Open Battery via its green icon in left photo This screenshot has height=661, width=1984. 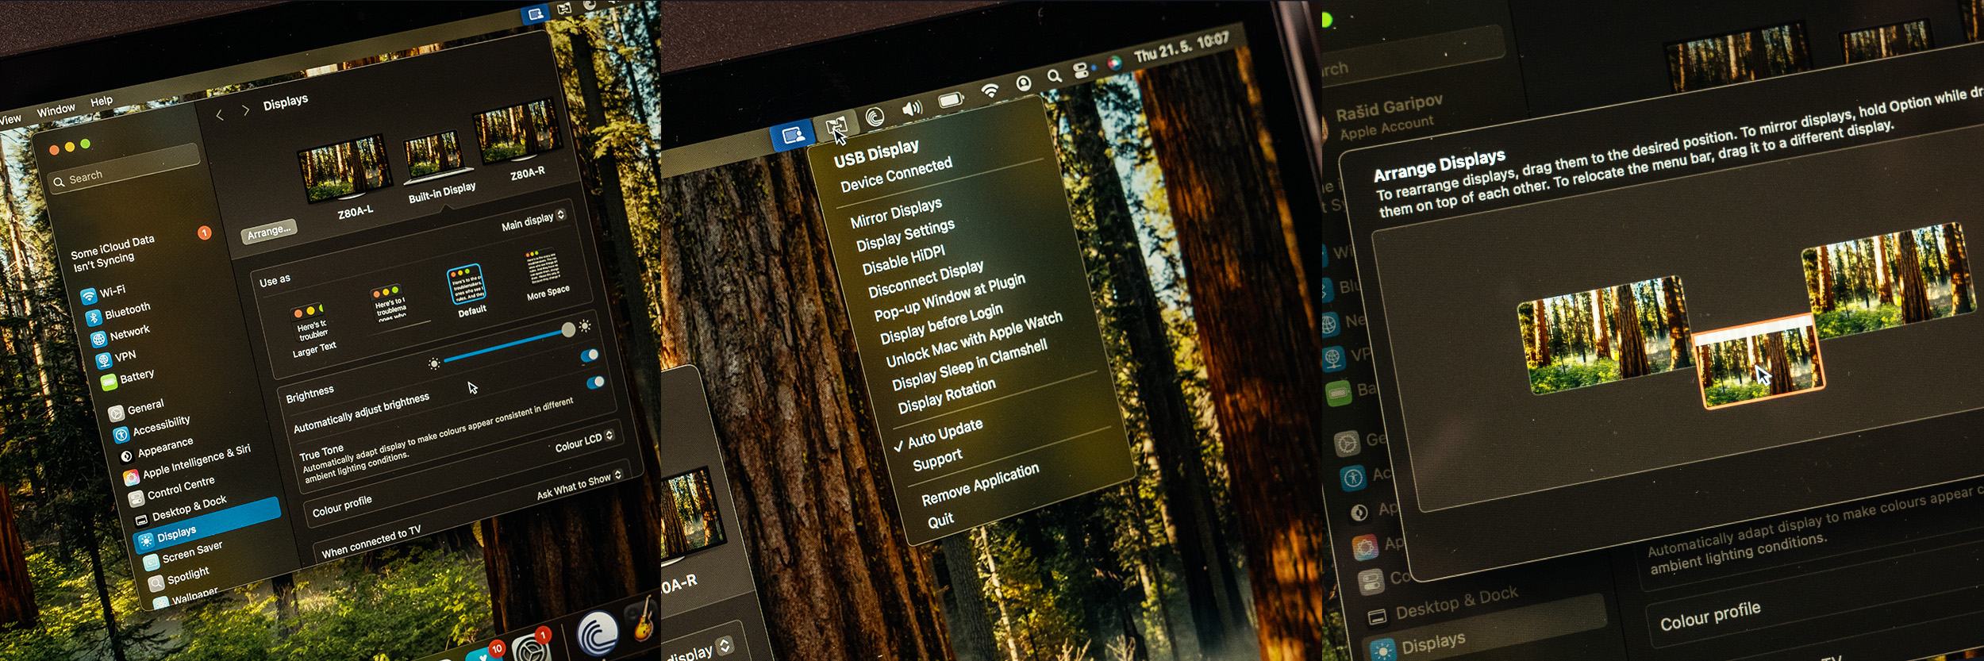click(109, 382)
